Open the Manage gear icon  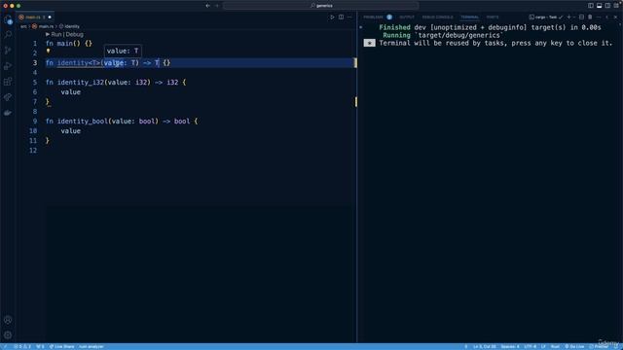[8, 335]
